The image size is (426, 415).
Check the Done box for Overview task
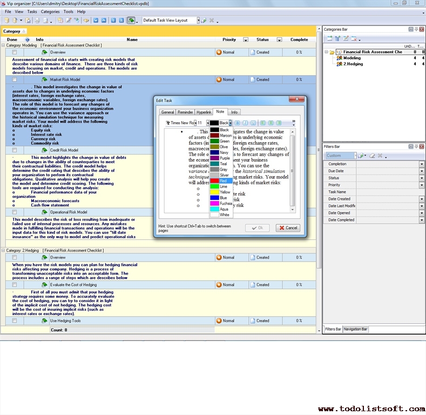pos(15,52)
